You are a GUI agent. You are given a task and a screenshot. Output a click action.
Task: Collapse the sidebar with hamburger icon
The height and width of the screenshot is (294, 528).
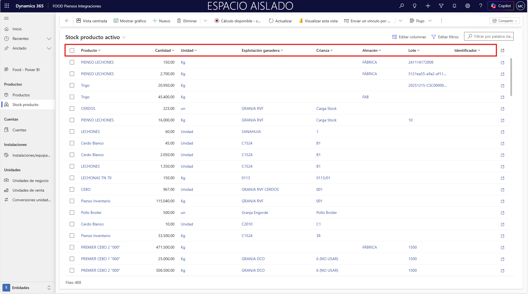click(x=6, y=18)
